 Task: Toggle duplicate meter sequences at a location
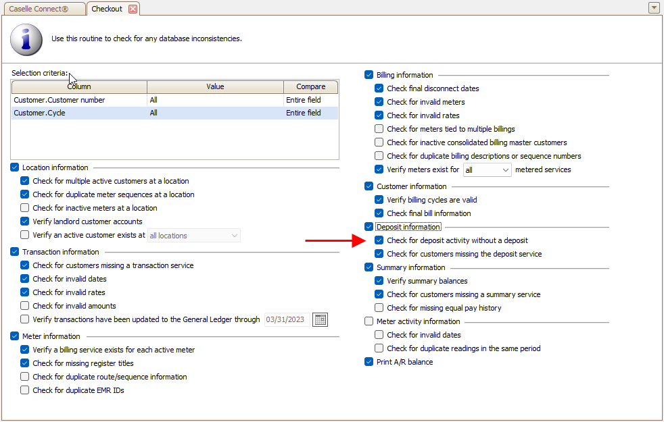pyautogui.click(x=25, y=194)
